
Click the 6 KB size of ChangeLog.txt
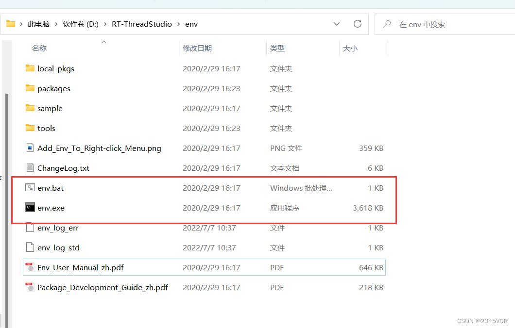tap(376, 168)
